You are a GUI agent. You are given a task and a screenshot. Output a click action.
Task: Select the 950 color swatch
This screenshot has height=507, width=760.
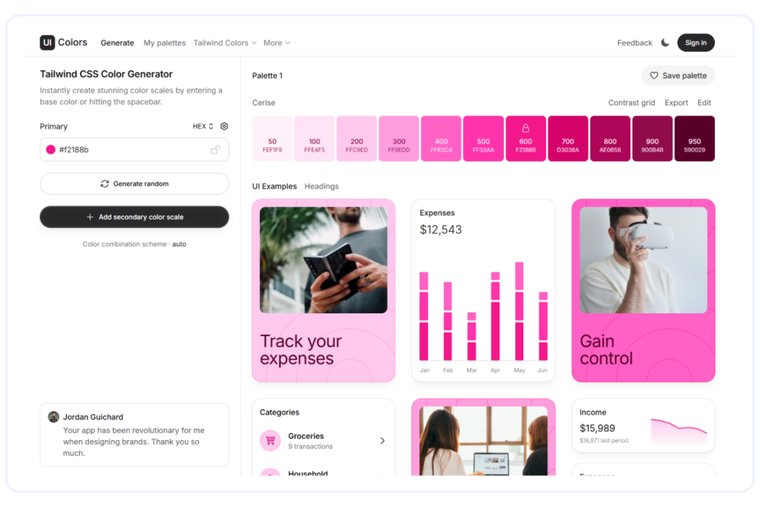(695, 138)
